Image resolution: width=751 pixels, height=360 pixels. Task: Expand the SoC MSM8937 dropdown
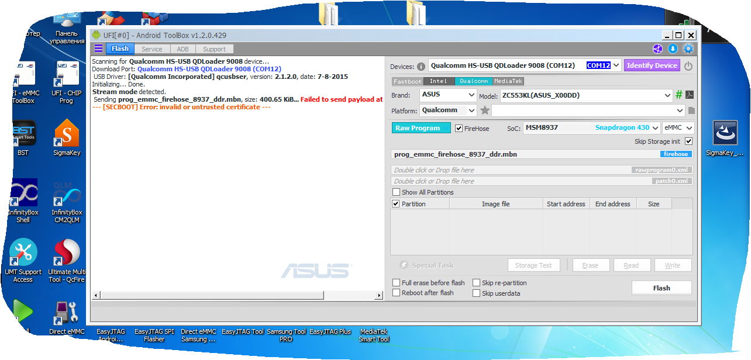656,128
